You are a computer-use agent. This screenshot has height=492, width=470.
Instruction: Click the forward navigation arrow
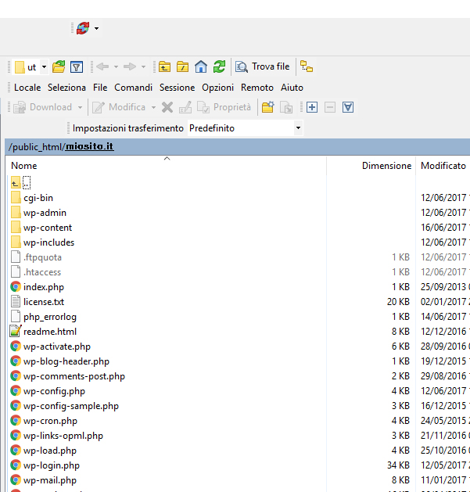coord(130,66)
